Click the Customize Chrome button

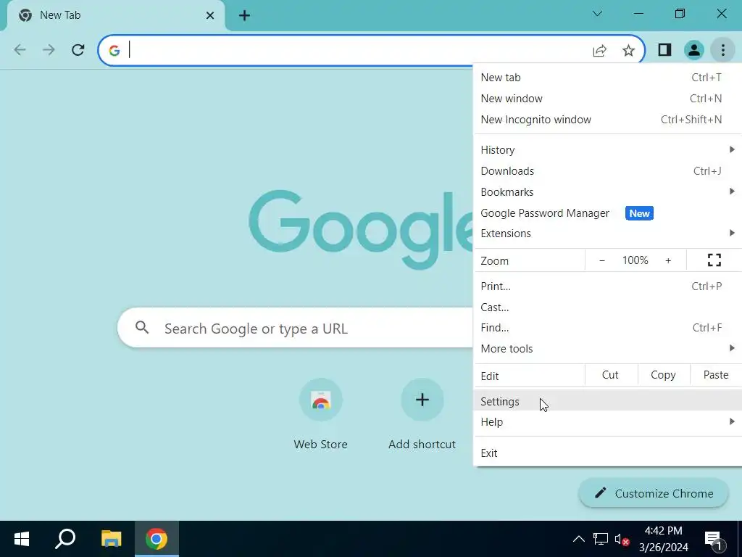pos(654,493)
